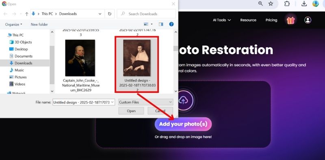Open the Organize dropdown menu
This screenshot has width=325, height=160.
point(14,24)
